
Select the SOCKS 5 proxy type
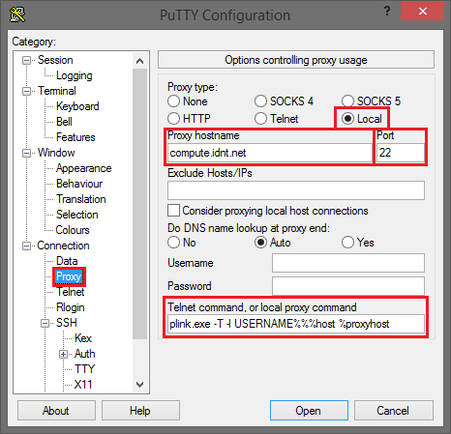click(x=372, y=101)
